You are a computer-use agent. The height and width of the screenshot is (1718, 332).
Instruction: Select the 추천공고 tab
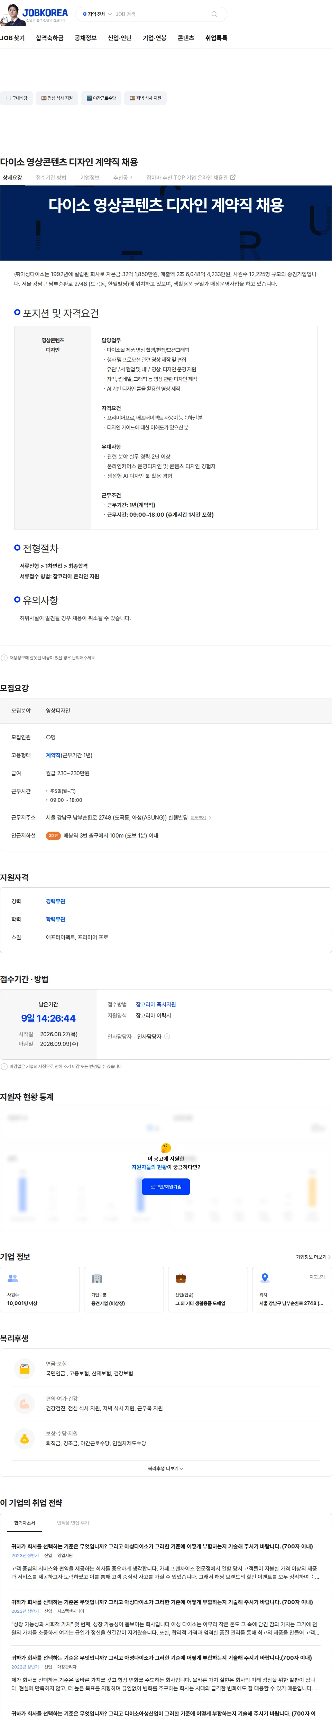click(123, 178)
